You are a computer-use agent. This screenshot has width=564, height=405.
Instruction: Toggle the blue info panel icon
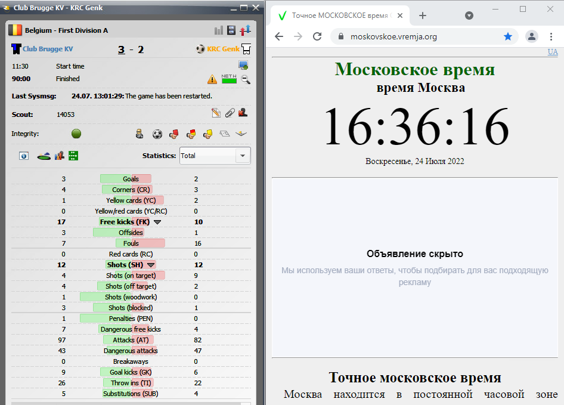(x=24, y=156)
